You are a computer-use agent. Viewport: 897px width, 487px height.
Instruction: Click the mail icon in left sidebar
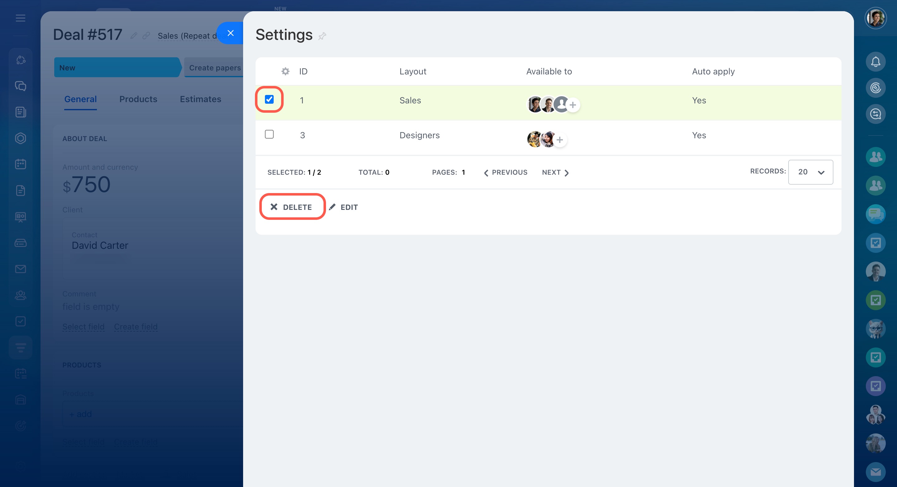(21, 269)
